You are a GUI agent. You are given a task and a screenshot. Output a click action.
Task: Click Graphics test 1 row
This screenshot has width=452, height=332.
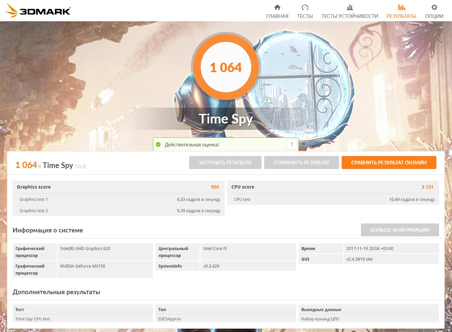point(119,199)
